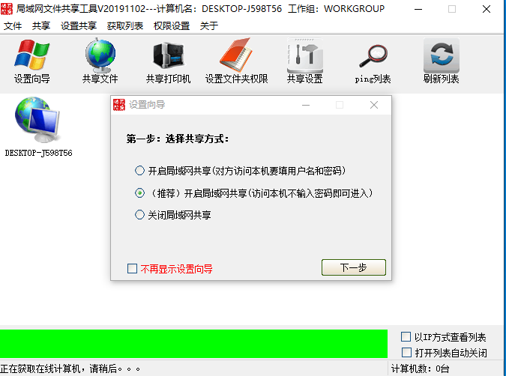Click the green progress bar
Screen dimensions: 506x376
193,344
